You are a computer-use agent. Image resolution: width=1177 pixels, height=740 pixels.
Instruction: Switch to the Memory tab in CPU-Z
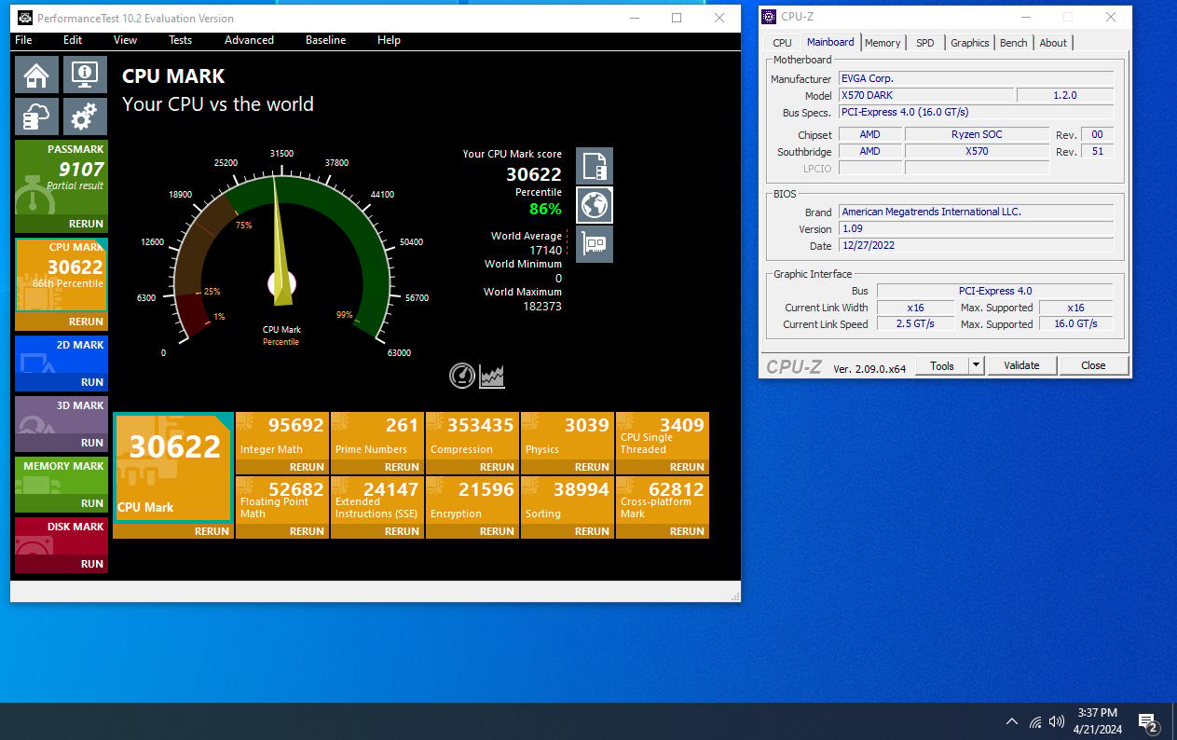pos(883,43)
